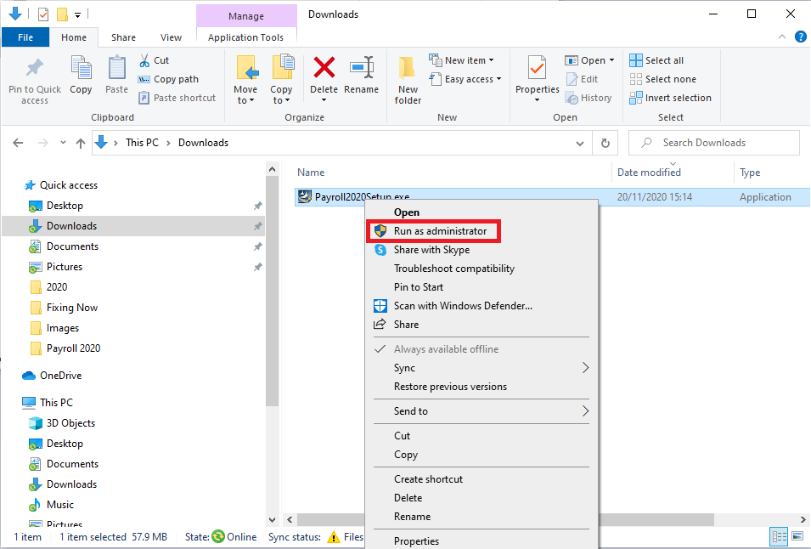Click Pin to Quick access icon
Viewport: 811px width, 549px height.
pyautogui.click(x=35, y=68)
